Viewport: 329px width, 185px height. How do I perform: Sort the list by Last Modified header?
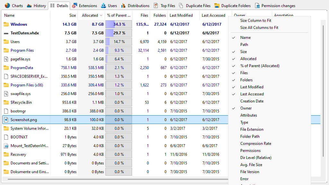click(181, 15)
